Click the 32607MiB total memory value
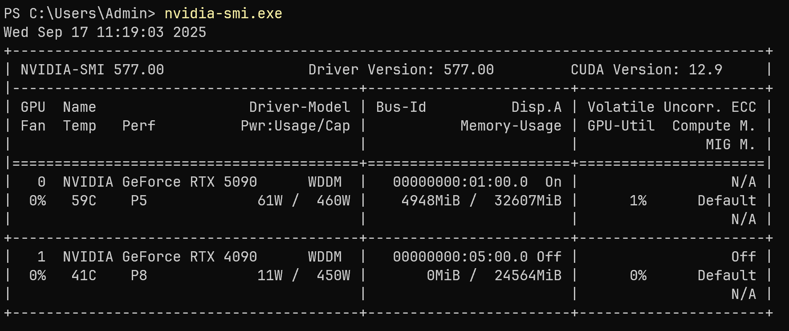Image resolution: width=789 pixels, height=331 pixels. pos(528,200)
